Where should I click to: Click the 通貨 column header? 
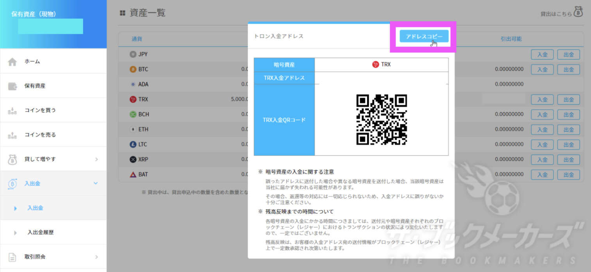[137, 39]
